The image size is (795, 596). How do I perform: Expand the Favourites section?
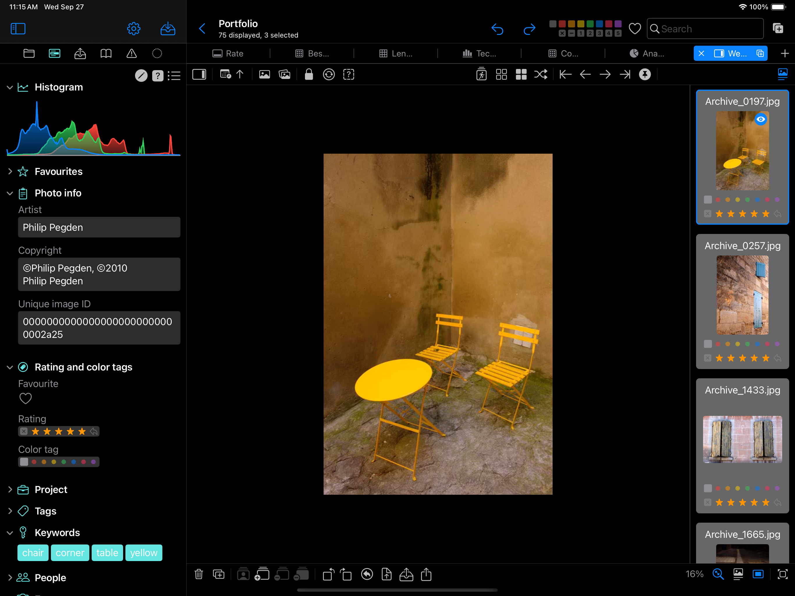(10, 171)
